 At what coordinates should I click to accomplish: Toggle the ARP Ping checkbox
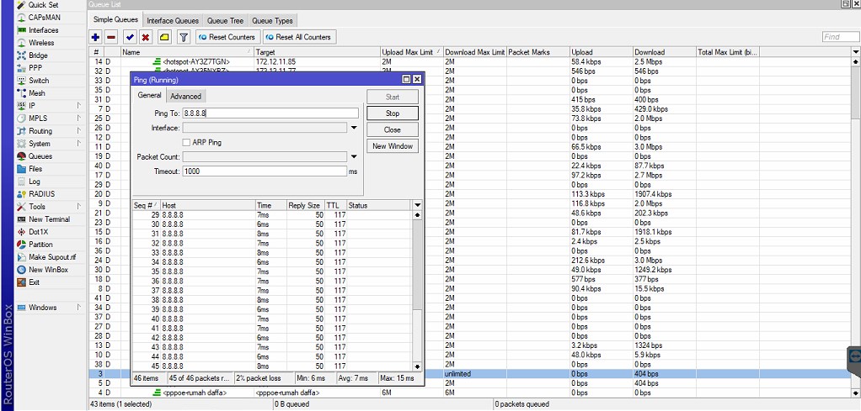coord(187,143)
